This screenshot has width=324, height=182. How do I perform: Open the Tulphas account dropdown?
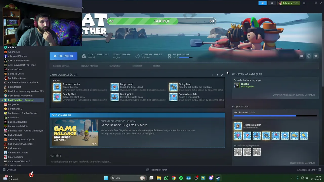pyautogui.click(x=289, y=3)
